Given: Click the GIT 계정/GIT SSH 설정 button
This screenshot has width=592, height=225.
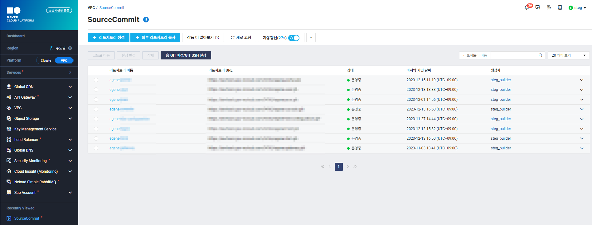Looking at the screenshot, I should [x=186, y=55].
